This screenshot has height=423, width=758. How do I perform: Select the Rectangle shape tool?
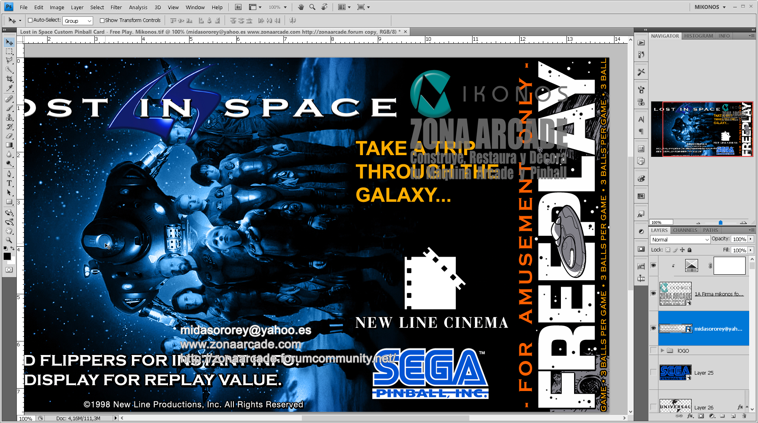click(9, 202)
